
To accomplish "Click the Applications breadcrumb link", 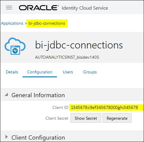I will [x=12, y=23].
